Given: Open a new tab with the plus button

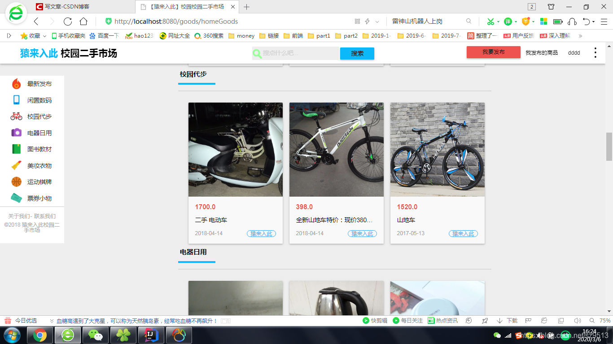Looking at the screenshot, I should (246, 7).
